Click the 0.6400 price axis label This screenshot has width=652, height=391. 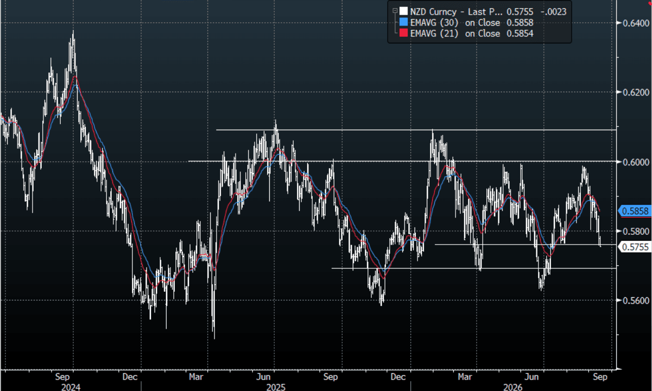click(x=635, y=23)
